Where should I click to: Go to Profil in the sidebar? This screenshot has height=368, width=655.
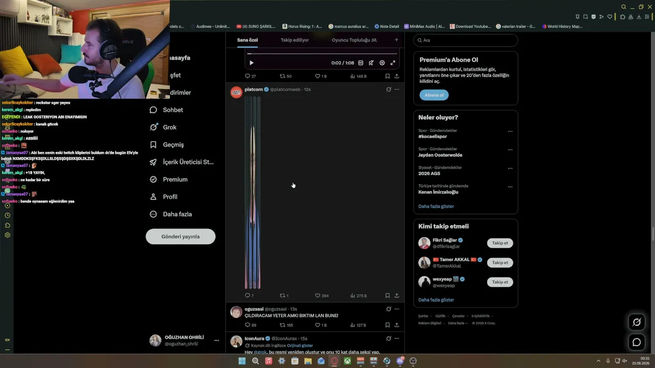(163, 197)
